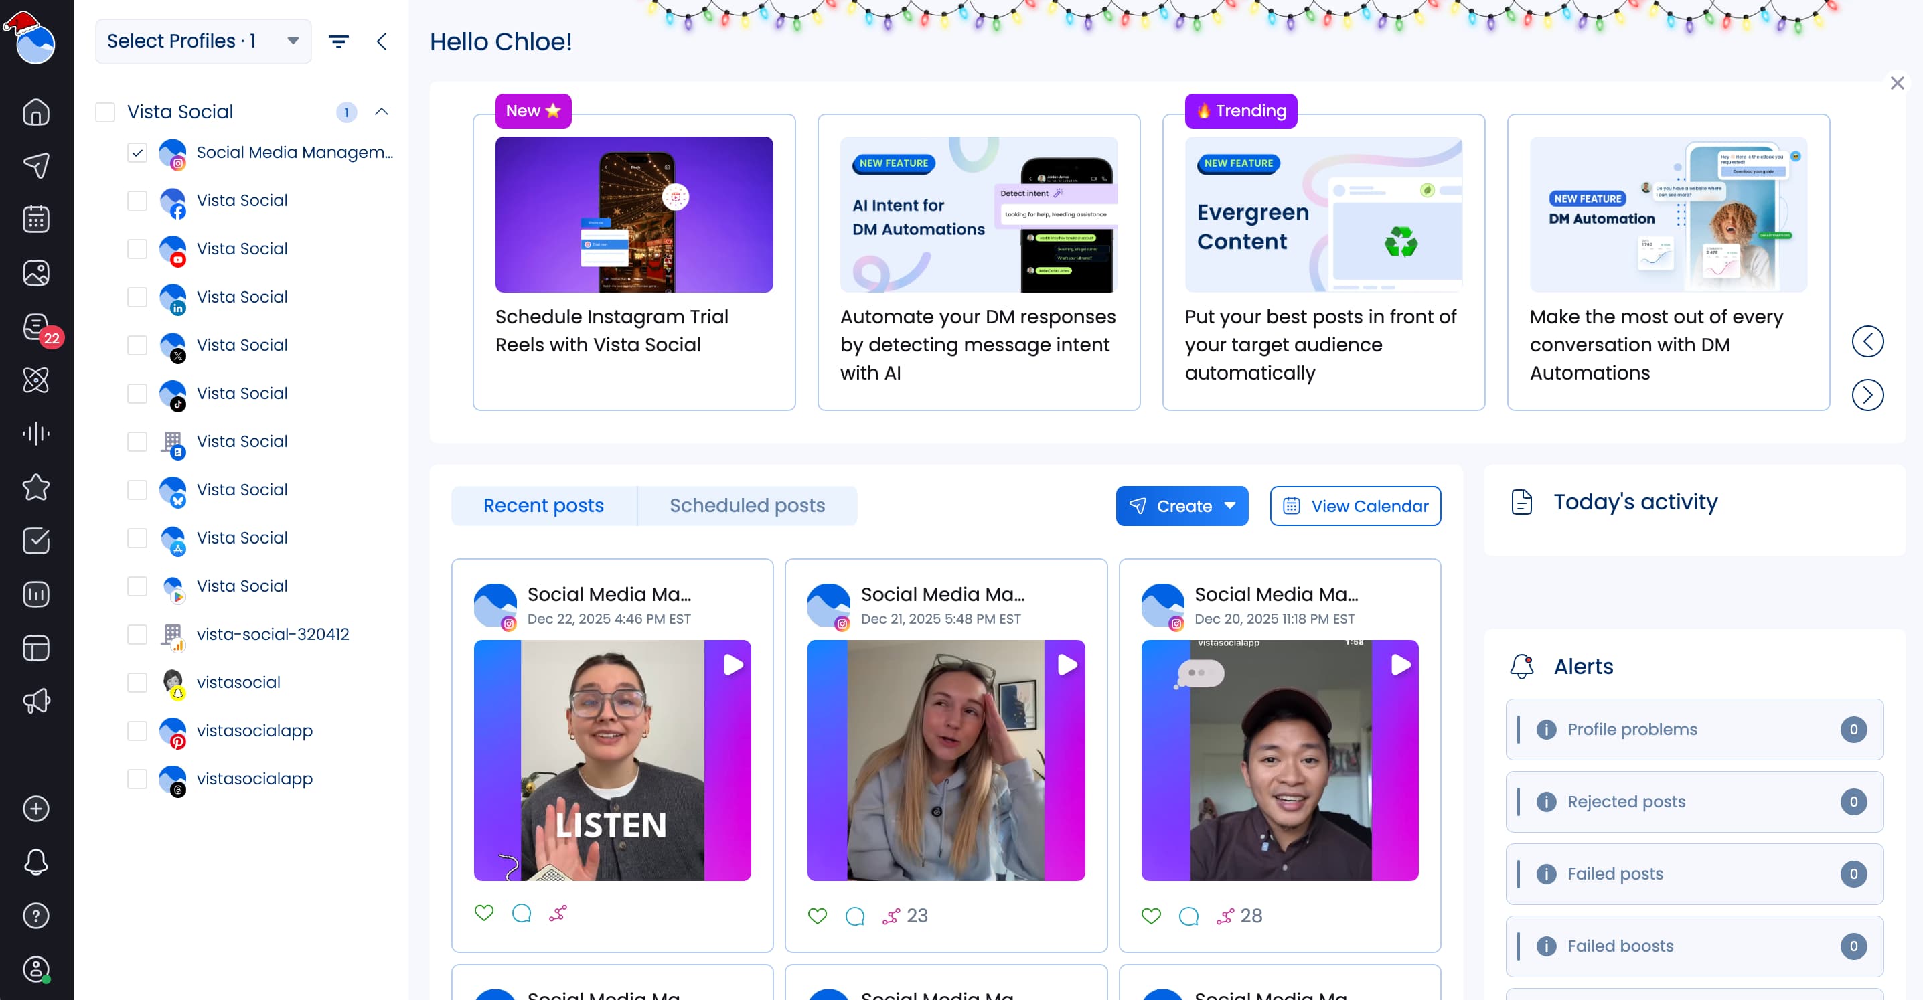The height and width of the screenshot is (1000, 1923).
Task: Switch to the Scheduled posts tab
Action: (x=747, y=506)
